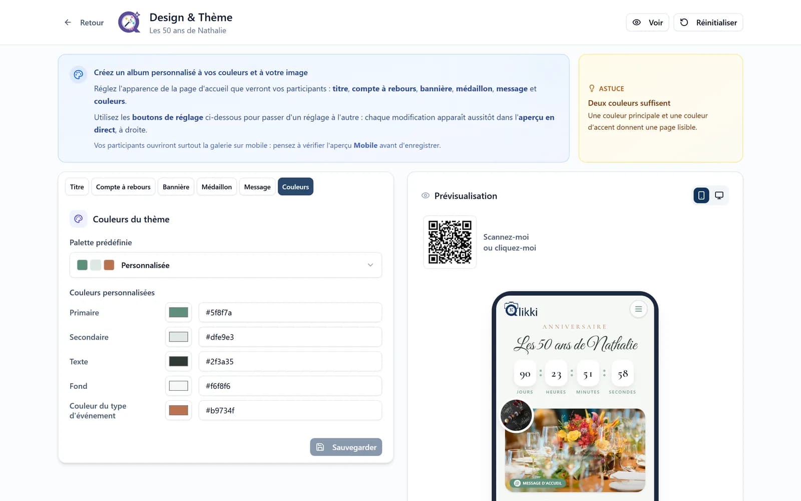The height and width of the screenshot is (501, 801).
Task: Click the hamburger menu in the phone preview
Action: click(638, 309)
